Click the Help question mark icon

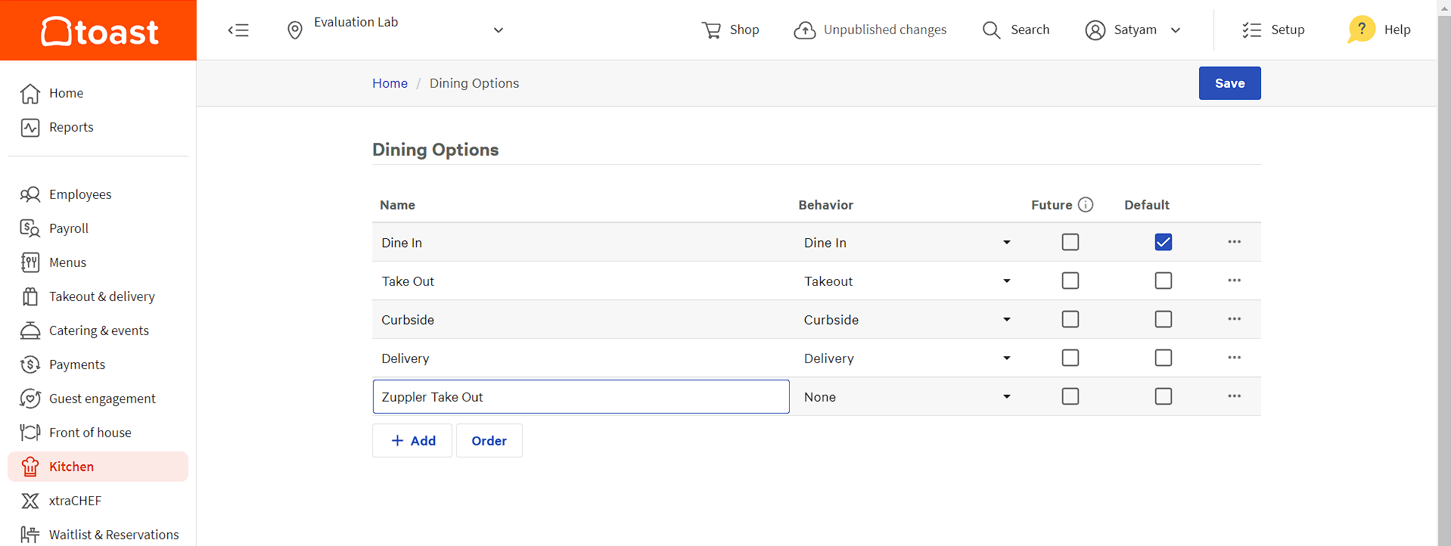pos(1361,29)
